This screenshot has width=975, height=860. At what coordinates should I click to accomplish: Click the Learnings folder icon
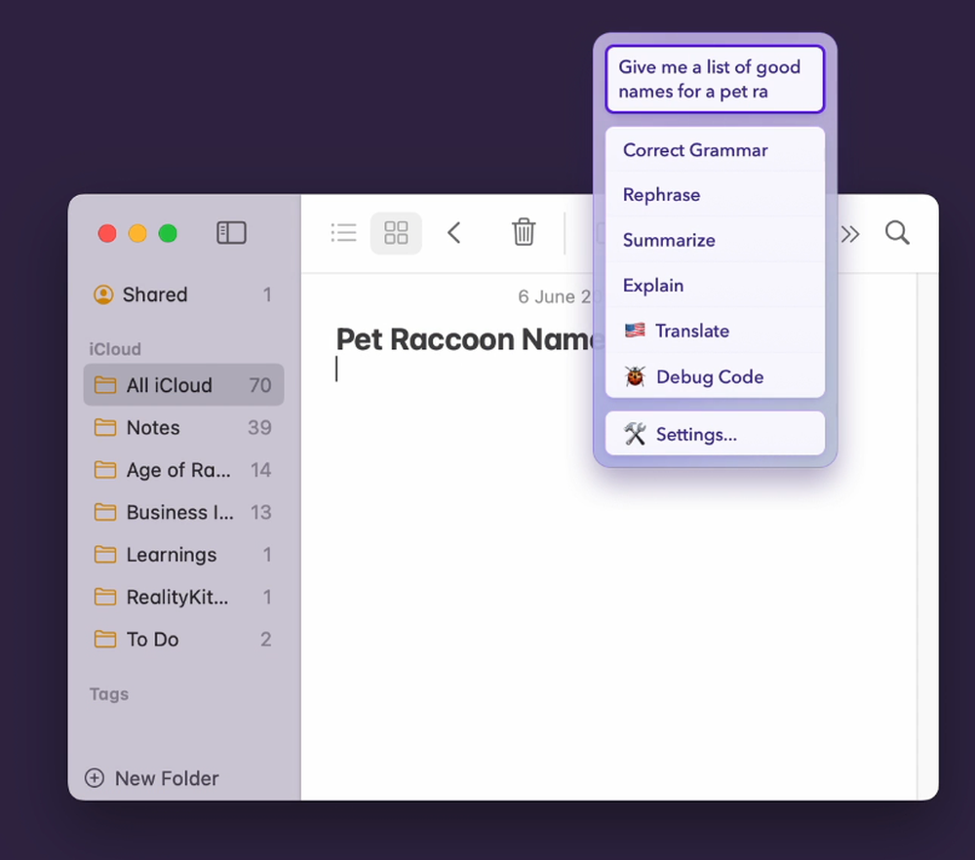pyautogui.click(x=105, y=554)
